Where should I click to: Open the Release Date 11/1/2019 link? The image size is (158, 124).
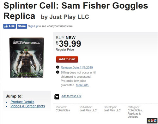[x=77, y=68]
